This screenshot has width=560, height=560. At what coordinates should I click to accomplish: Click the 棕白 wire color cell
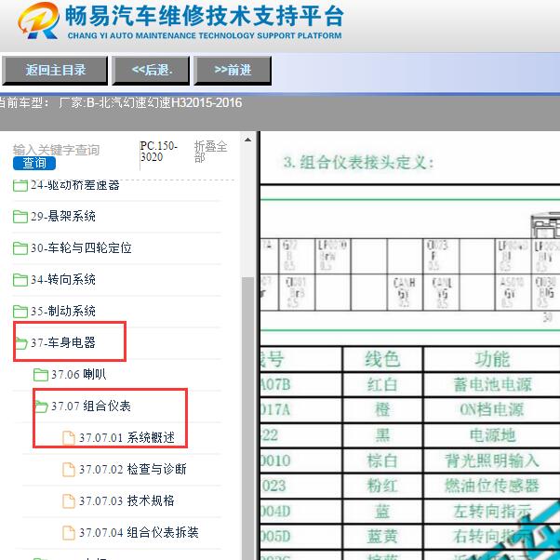pyautogui.click(x=382, y=460)
